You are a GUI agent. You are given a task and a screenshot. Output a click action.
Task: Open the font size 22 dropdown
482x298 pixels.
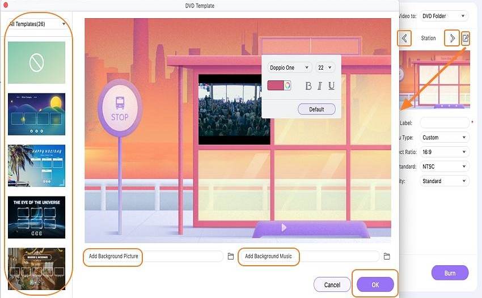coord(325,67)
